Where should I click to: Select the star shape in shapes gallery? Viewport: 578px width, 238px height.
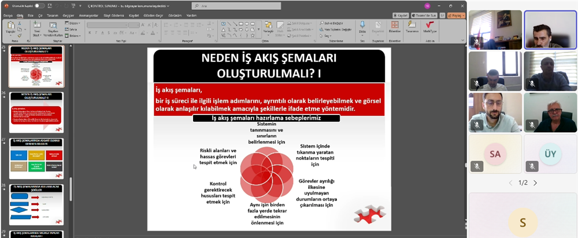(x=253, y=35)
